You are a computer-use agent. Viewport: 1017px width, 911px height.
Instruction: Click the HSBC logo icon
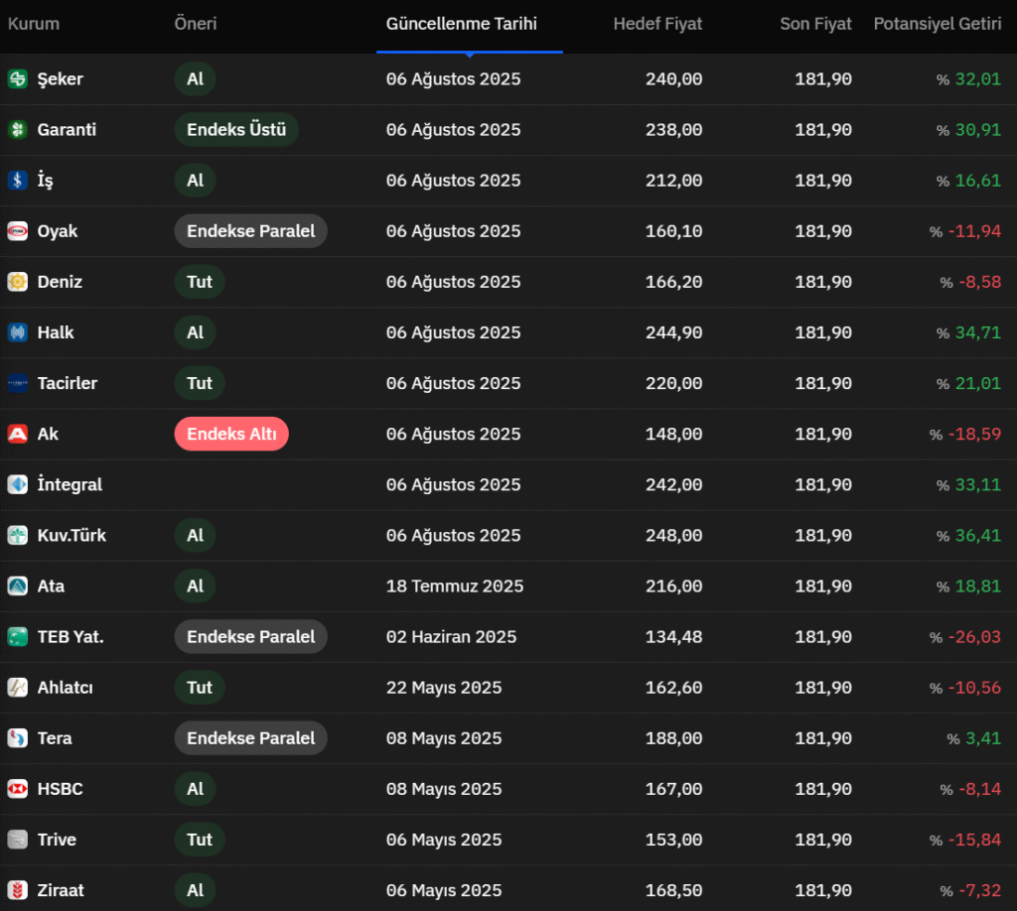(x=18, y=789)
